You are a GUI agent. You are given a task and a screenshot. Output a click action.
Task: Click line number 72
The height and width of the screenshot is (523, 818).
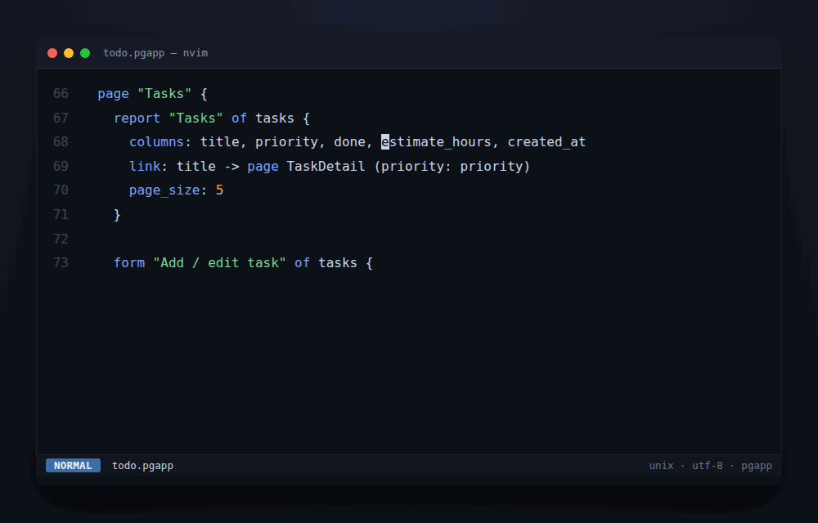(61, 239)
